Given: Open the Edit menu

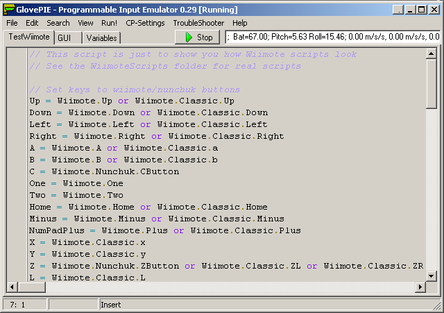Looking at the screenshot, I should click(32, 23).
